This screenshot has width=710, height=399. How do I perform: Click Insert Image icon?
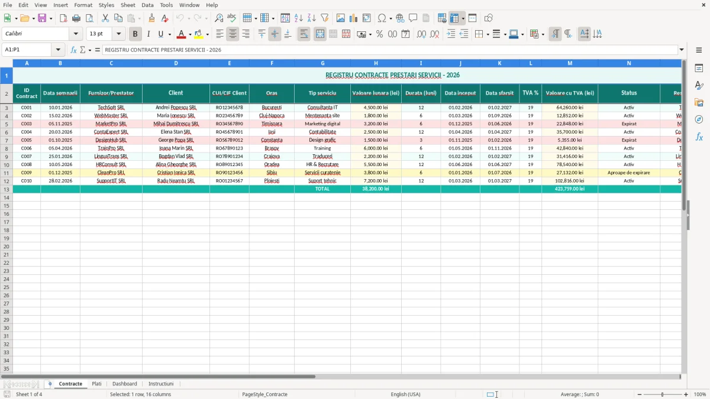341,18
